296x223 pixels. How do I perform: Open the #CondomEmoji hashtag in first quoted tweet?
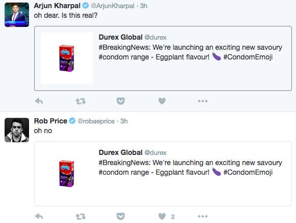click(x=248, y=57)
